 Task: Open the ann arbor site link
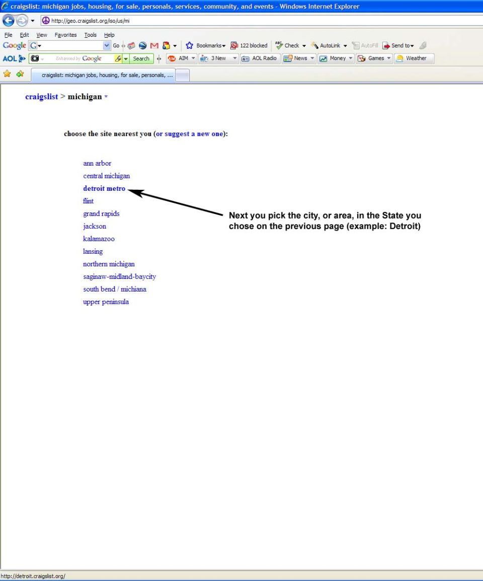97,164
